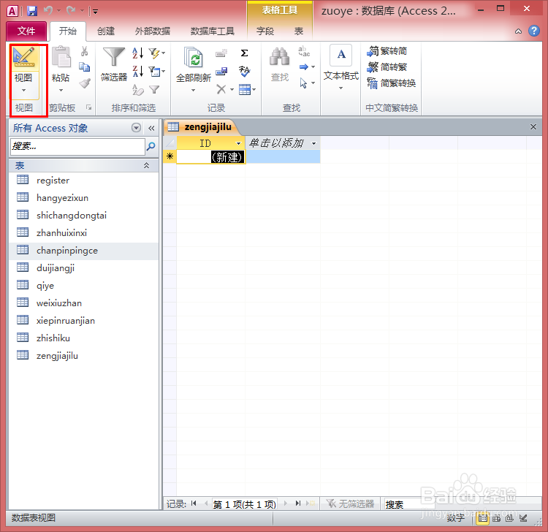
Task: Switch to the Home (开始) tab
Action: tap(67, 31)
